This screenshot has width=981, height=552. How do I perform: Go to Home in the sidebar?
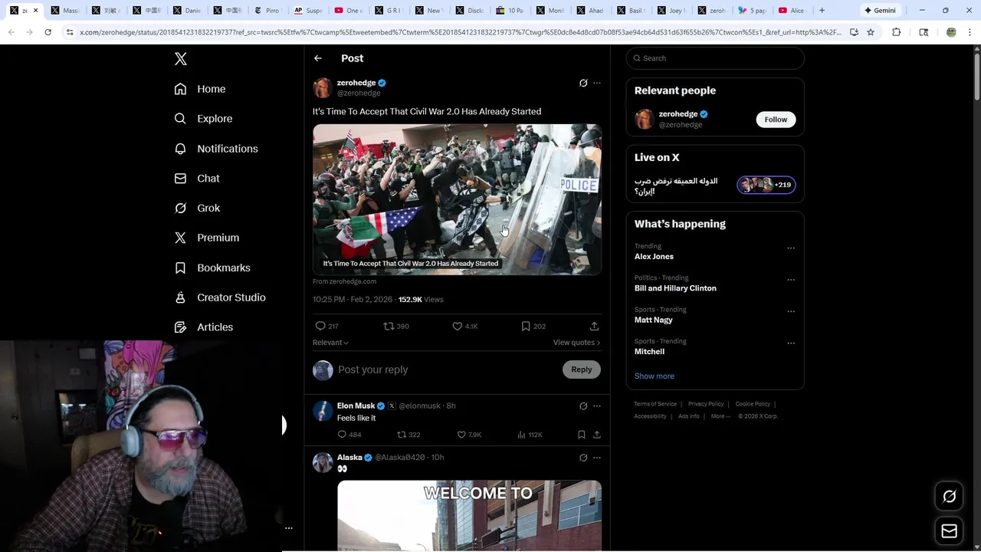coord(199,89)
